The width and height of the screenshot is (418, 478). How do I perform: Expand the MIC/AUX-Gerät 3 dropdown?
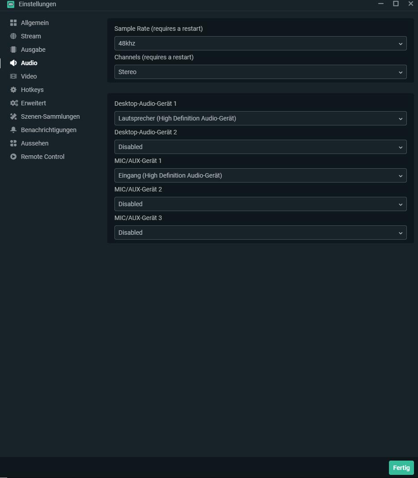point(260,233)
